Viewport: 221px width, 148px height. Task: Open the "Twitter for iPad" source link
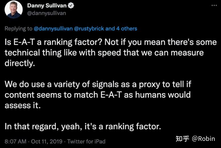pos(86,141)
